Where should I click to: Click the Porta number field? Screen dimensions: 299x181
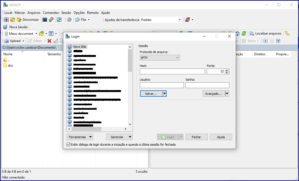pos(216,71)
